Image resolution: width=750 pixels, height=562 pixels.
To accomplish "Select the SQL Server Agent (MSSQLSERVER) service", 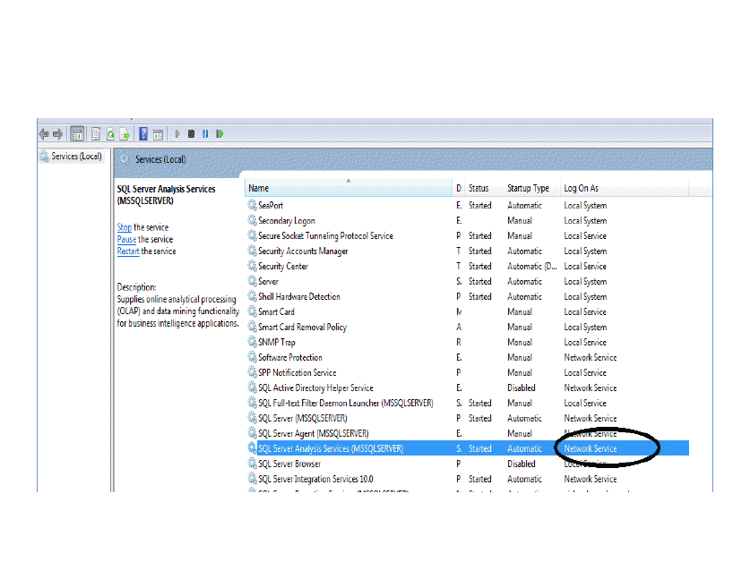I will [x=313, y=434].
